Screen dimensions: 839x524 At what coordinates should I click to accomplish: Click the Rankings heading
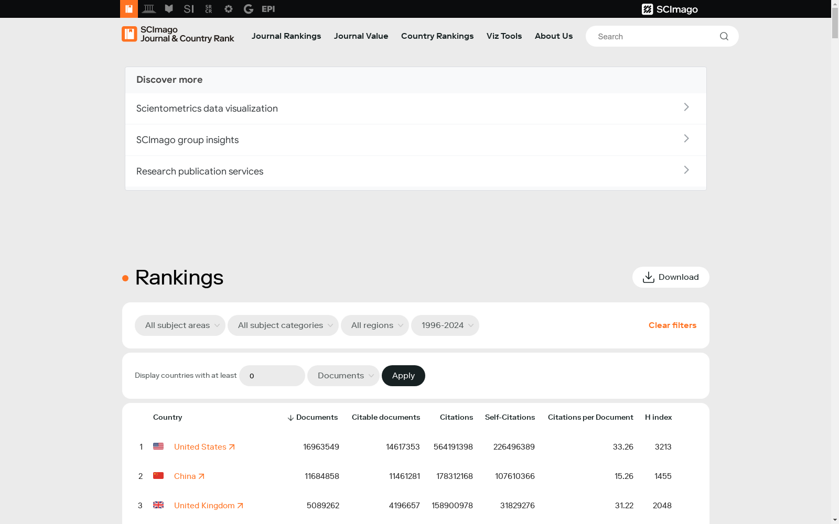coord(179,278)
